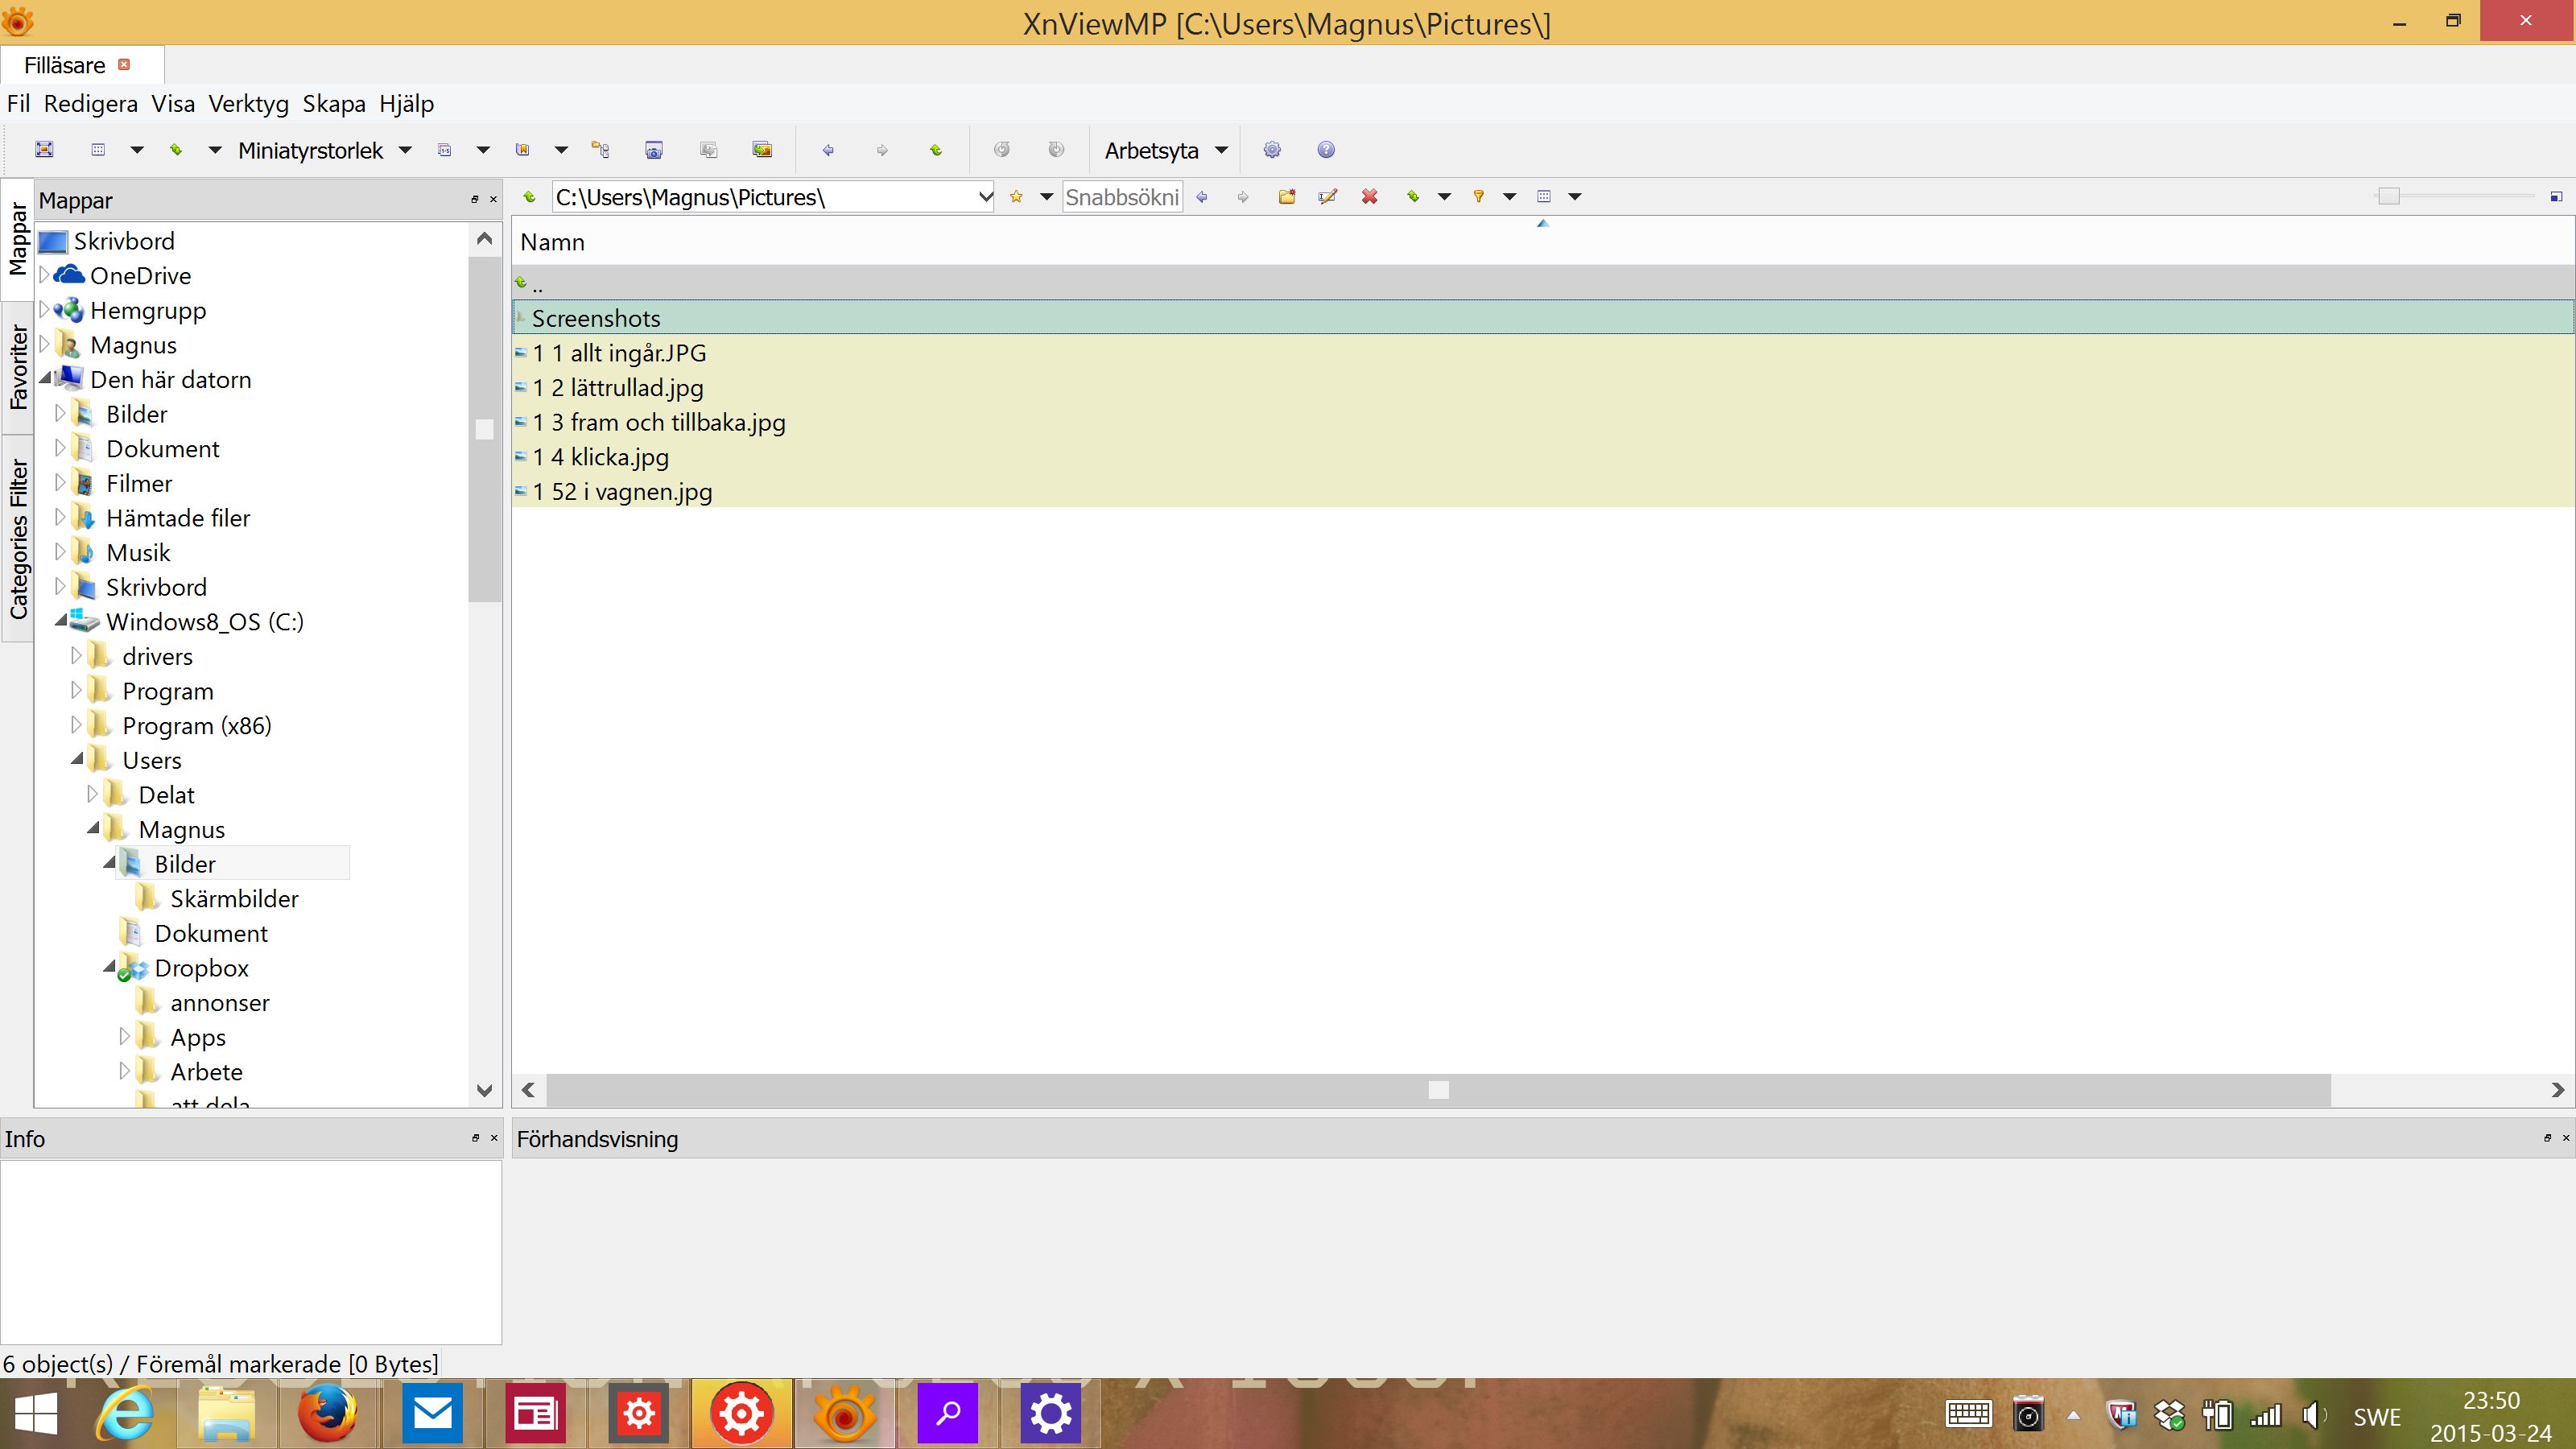Open the folder tree toggle icon
2576x1449 pixels.
tap(601, 150)
